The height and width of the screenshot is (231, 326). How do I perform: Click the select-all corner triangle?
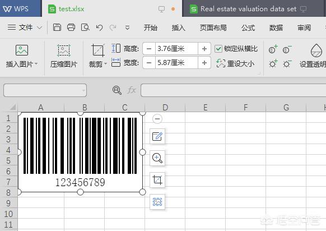coord(12,107)
